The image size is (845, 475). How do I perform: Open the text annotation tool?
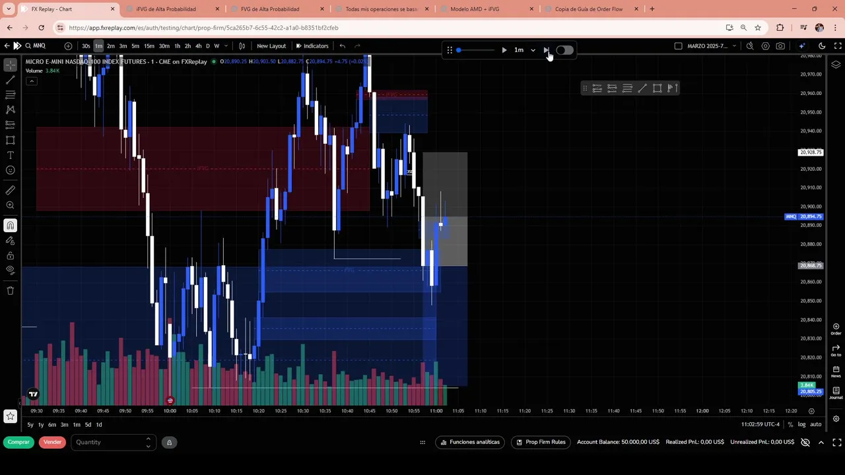tap(11, 155)
